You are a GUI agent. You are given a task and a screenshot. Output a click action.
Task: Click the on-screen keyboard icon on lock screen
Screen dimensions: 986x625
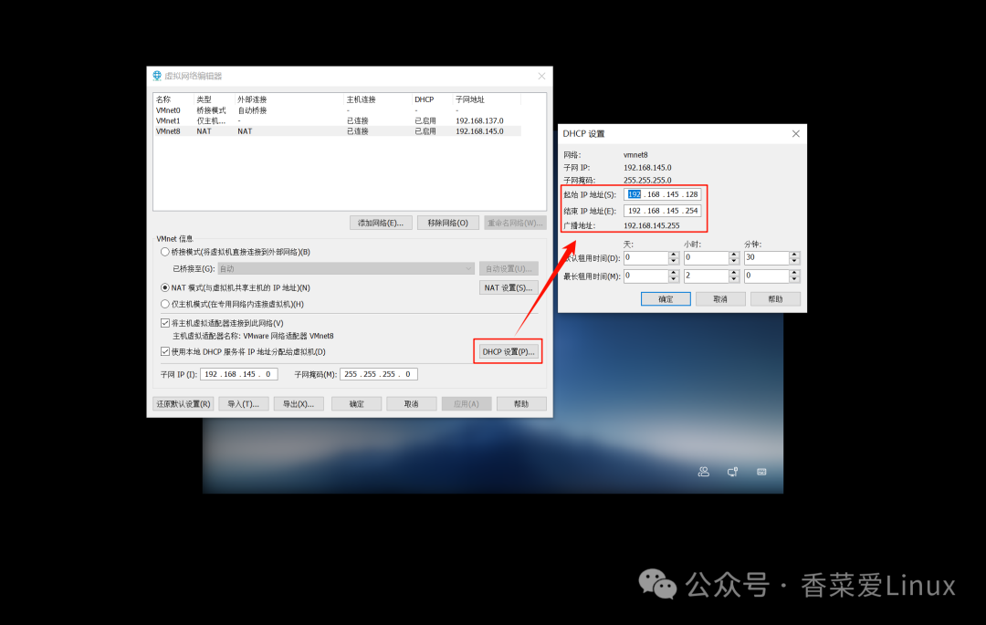761,472
